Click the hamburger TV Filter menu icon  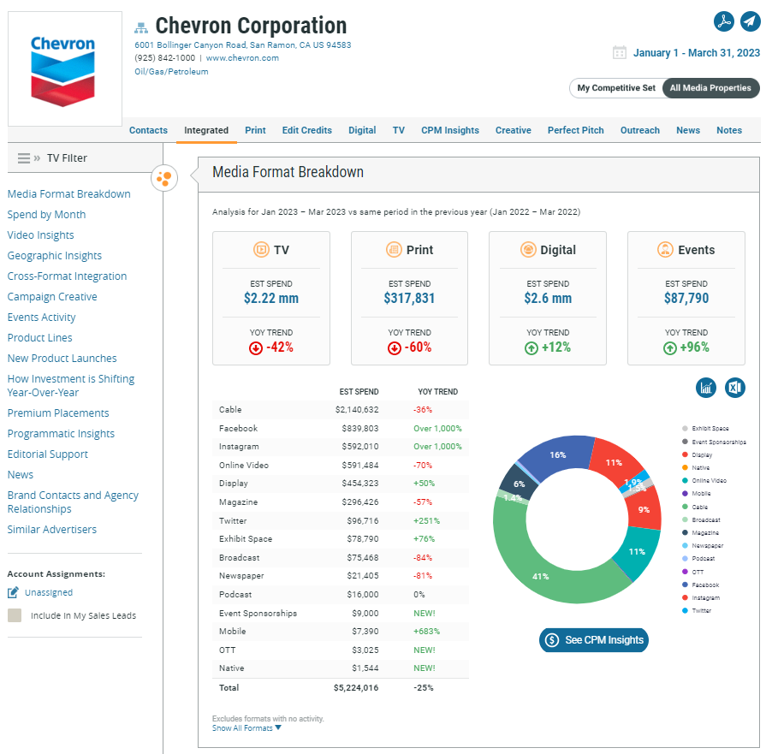coord(24,158)
